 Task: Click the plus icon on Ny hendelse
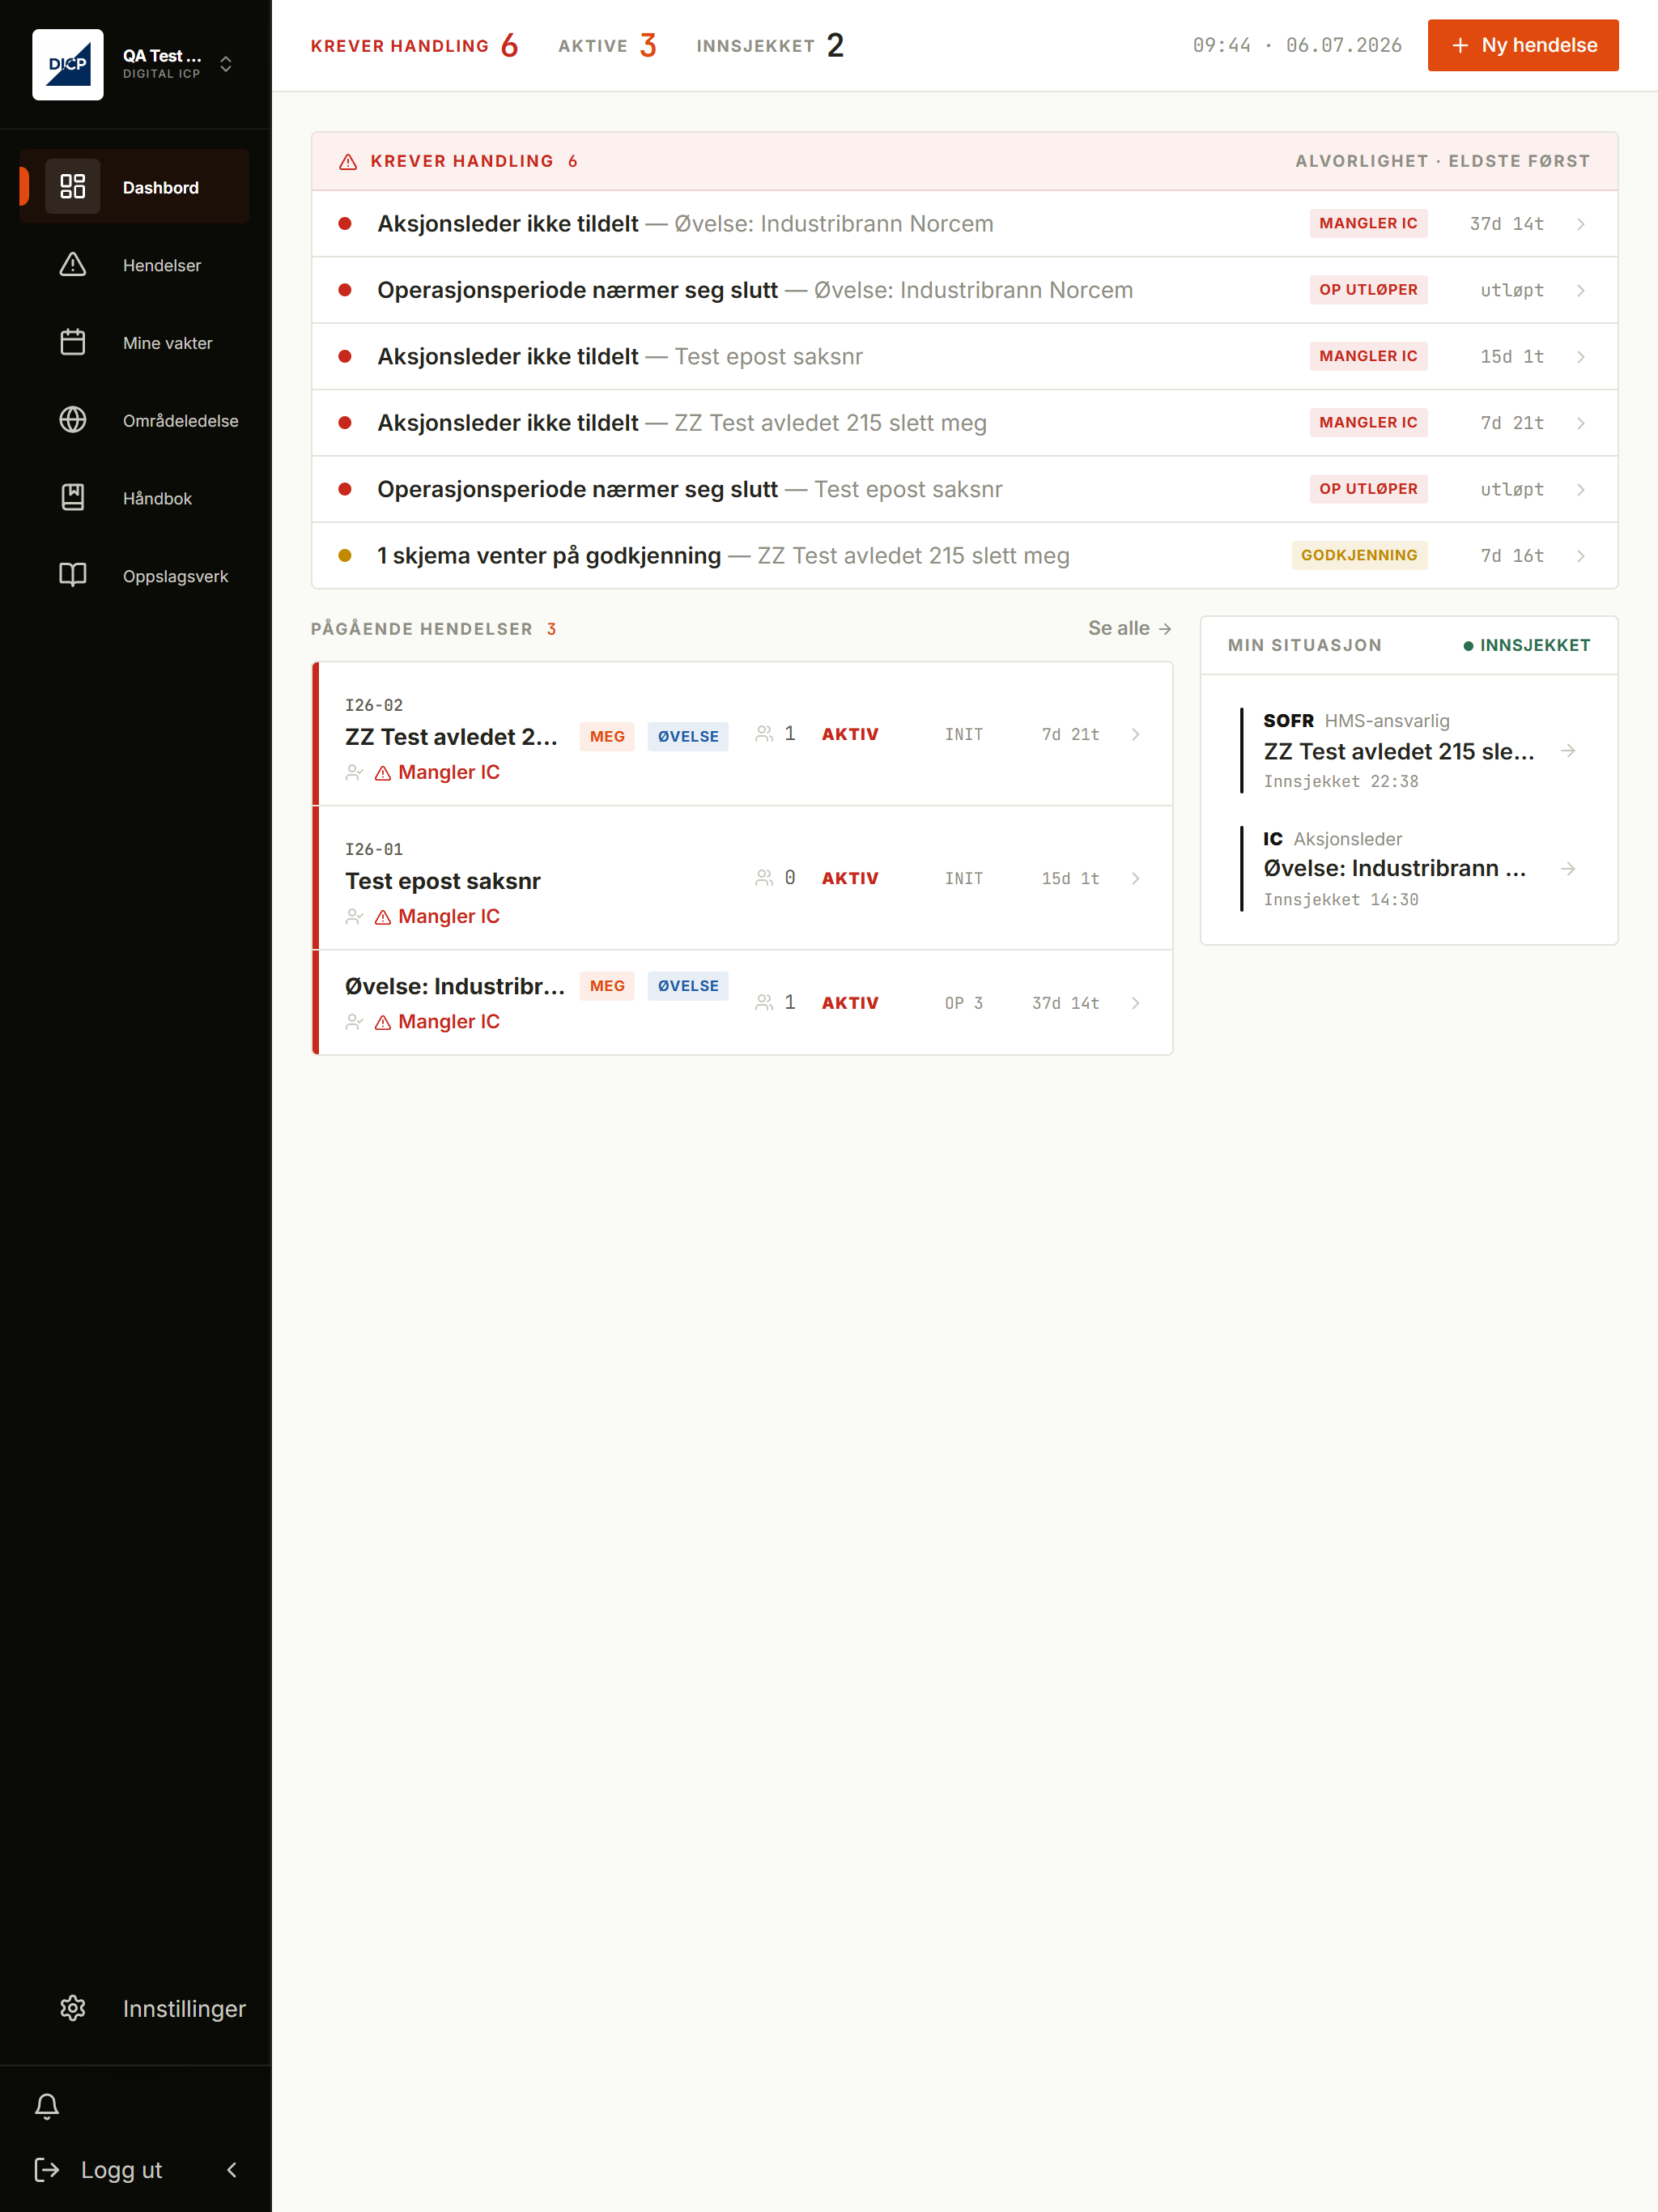pyautogui.click(x=1460, y=45)
